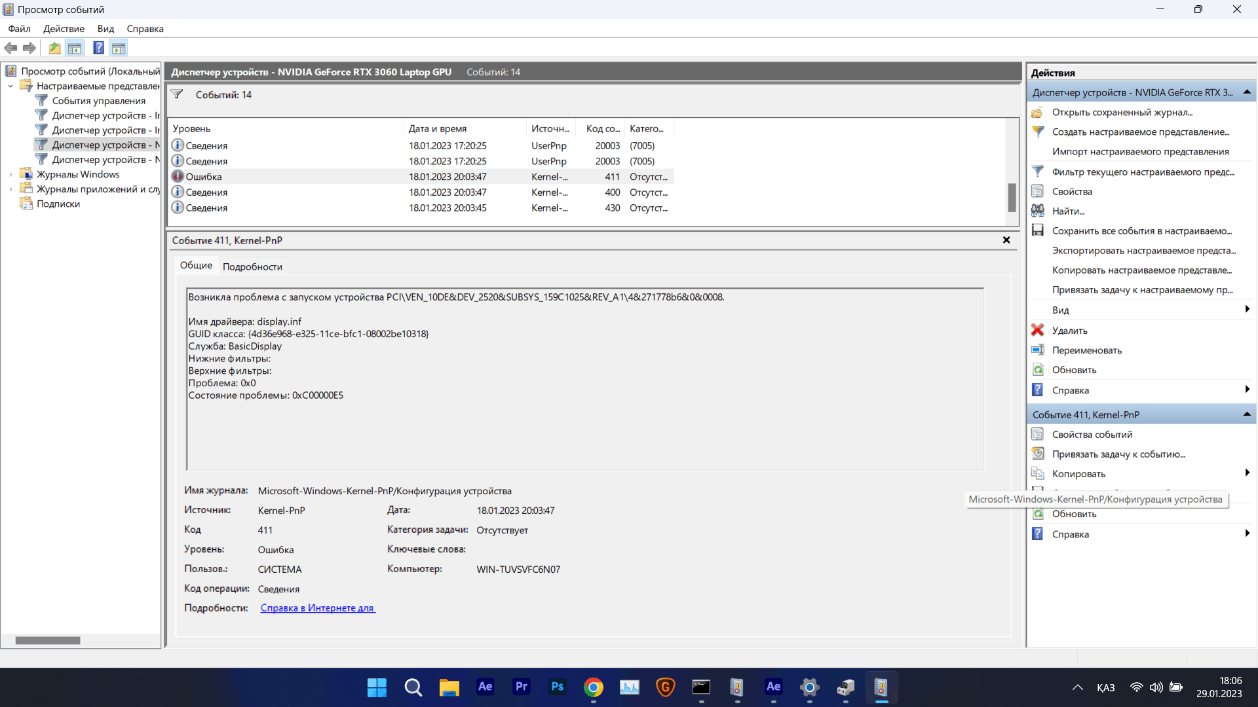The width and height of the screenshot is (1258, 707).
Task: Click the Сохранить все события floppy icon
Action: point(1037,230)
